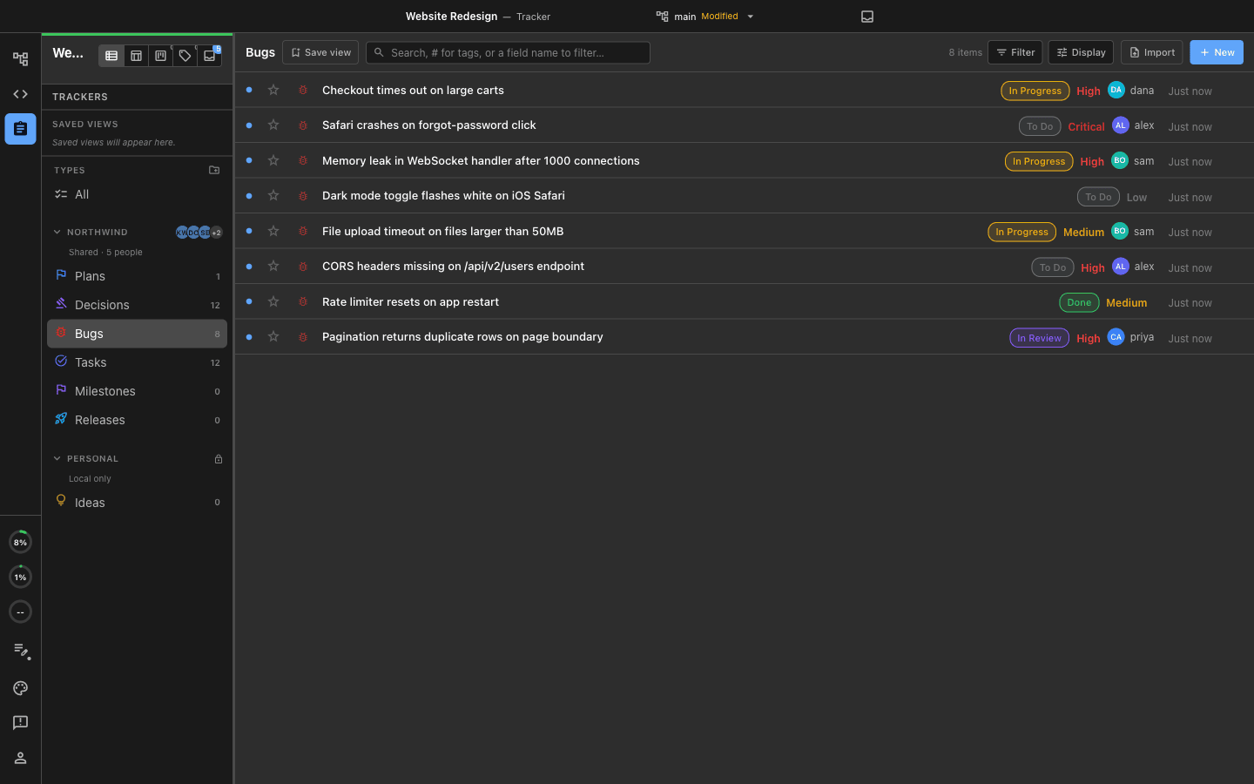The height and width of the screenshot is (784, 1254).
Task: Focus the search and filter field
Action: pos(508,52)
